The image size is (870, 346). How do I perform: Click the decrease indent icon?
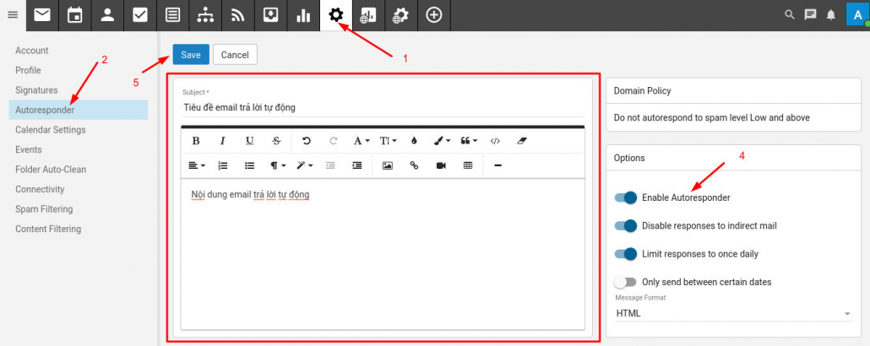click(x=331, y=165)
